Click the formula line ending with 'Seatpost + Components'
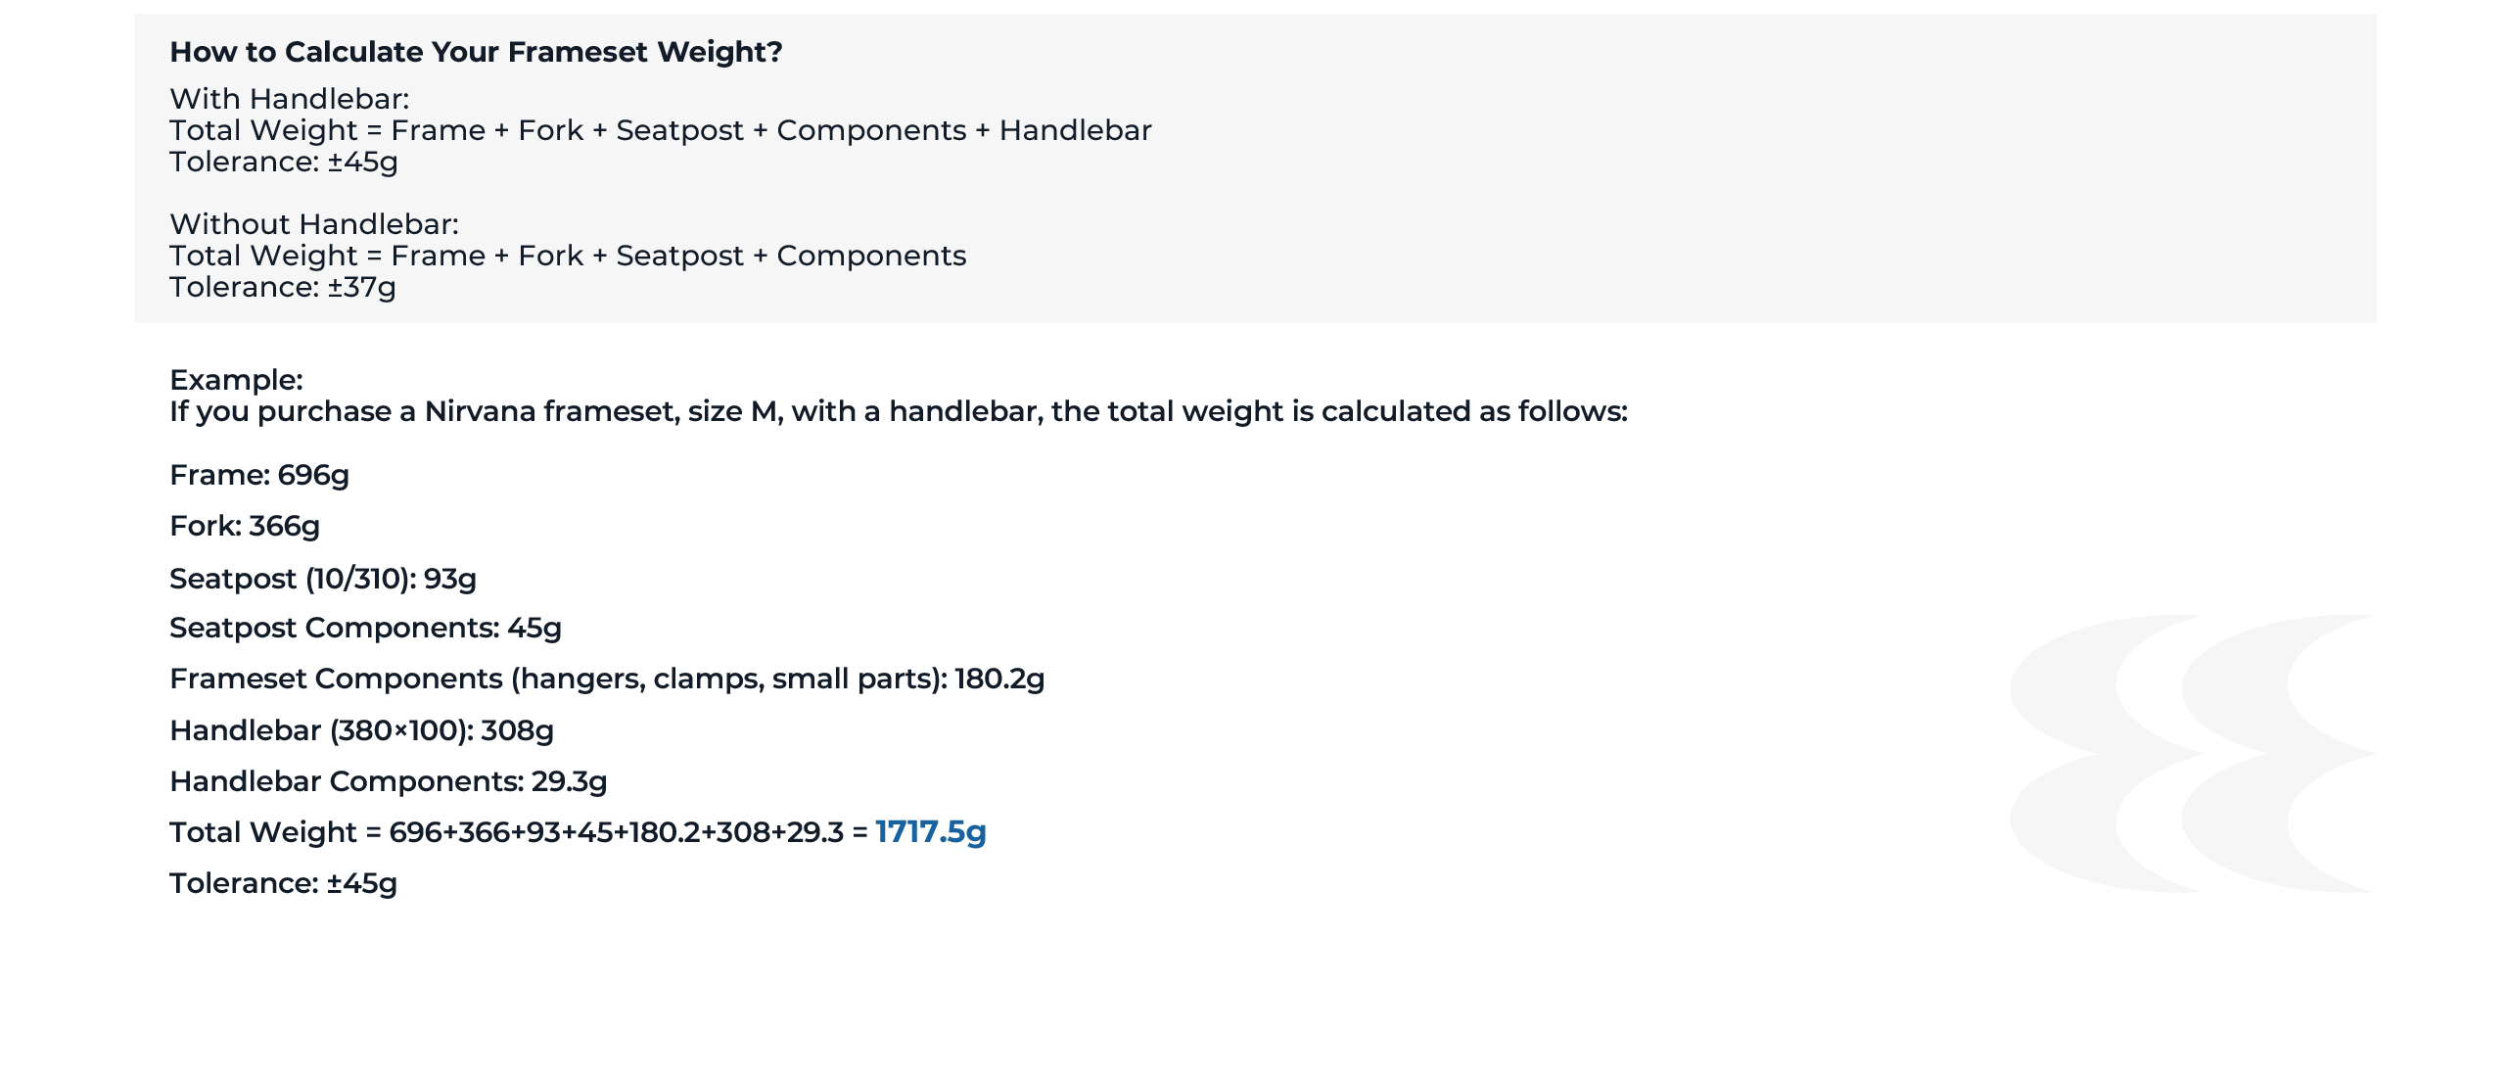 (x=567, y=256)
